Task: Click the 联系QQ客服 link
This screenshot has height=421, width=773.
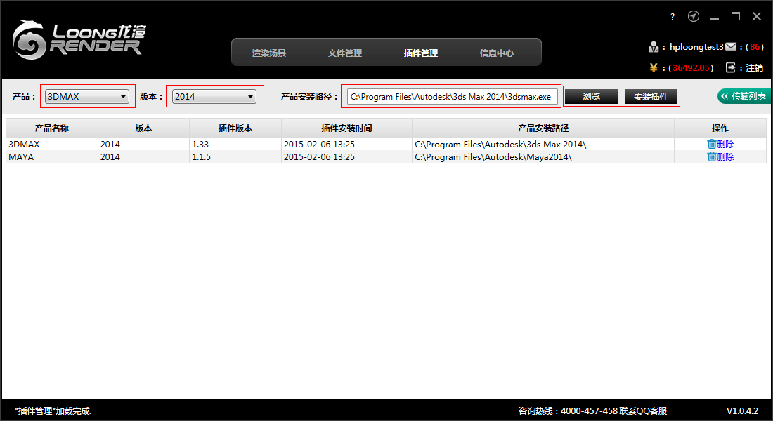Action: click(643, 410)
